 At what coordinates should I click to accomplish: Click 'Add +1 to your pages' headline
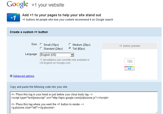click(62, 15)
